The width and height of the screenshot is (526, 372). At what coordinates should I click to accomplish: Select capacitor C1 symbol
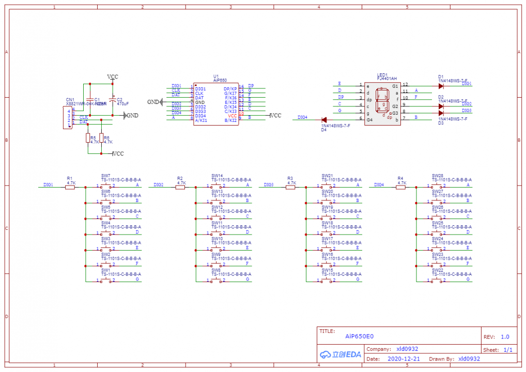89,100
